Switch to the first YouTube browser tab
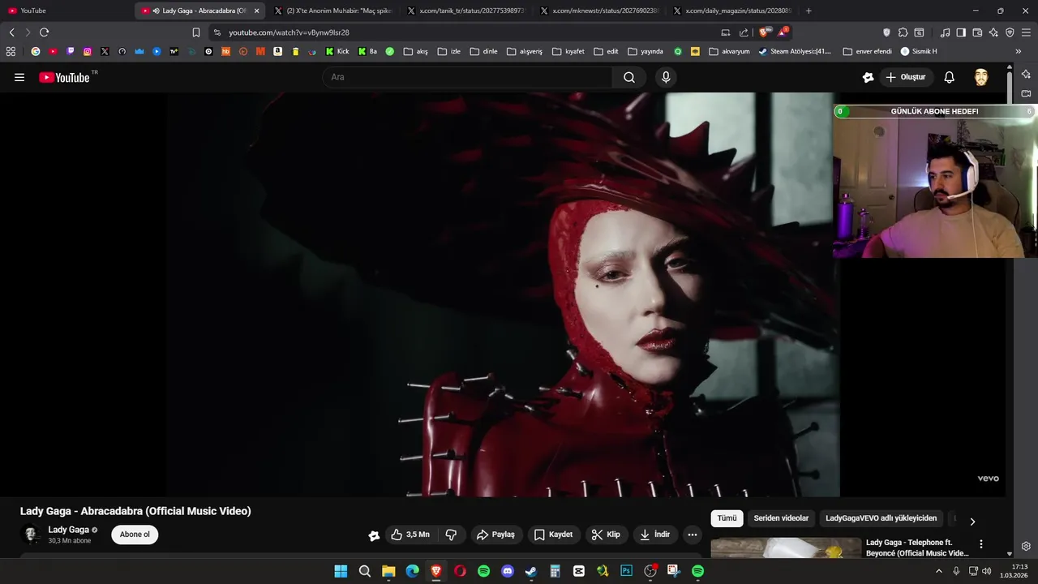Screen dimensions: 1038x584 point(65,11)
